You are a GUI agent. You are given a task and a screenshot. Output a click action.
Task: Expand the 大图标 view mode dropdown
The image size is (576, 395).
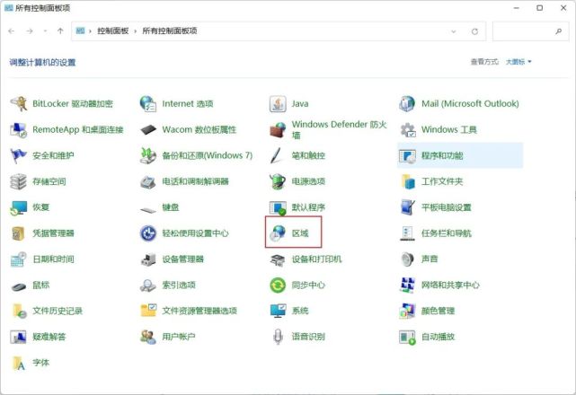point(518,62)
